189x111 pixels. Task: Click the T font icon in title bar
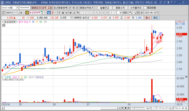[172, 2]
